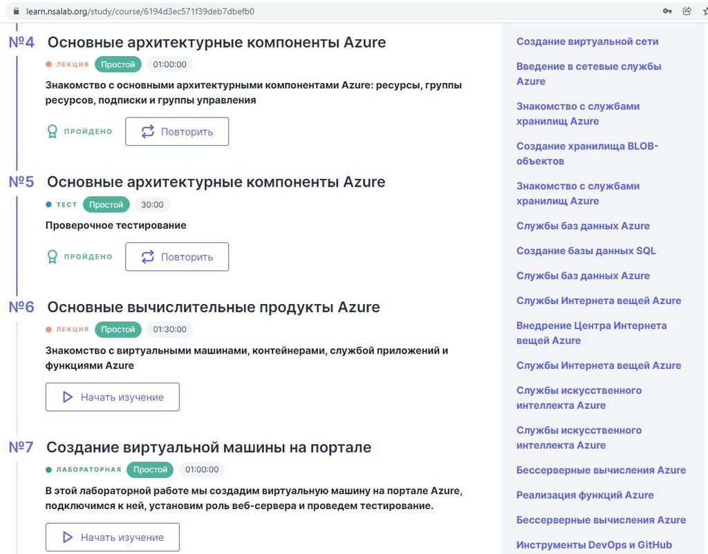708x554 pixels.
Task: Click the 30:00 duration badge in lesson №5
Action: pos(152,204)
